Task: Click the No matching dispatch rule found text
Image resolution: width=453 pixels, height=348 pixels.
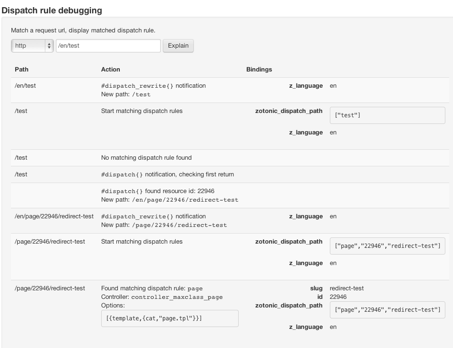Action: tap(147, 157)
